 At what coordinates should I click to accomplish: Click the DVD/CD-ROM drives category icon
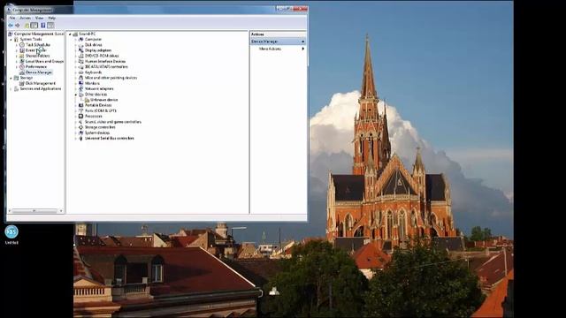(x=81, y=56)
